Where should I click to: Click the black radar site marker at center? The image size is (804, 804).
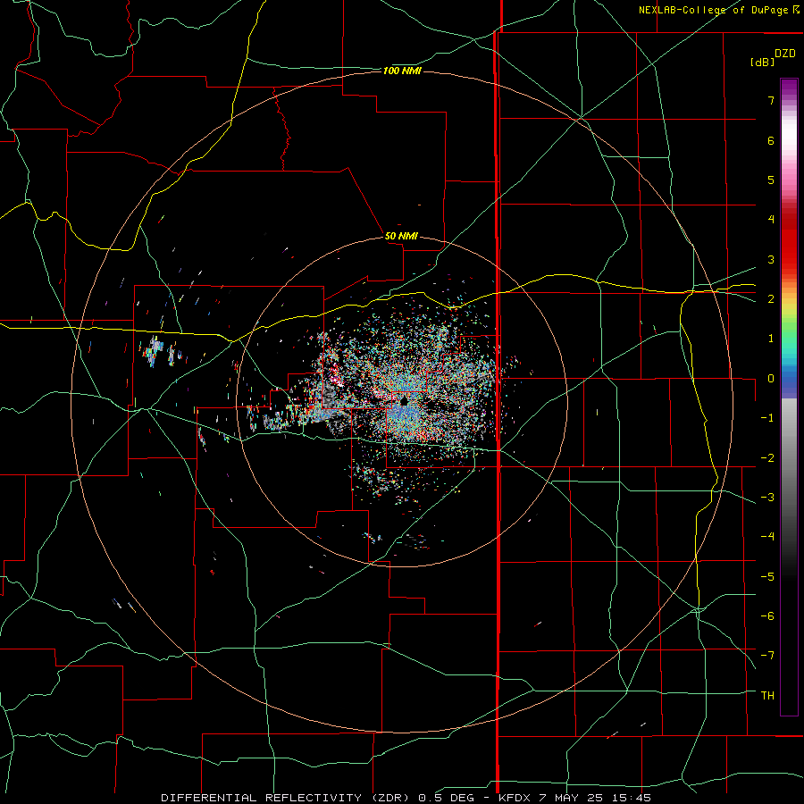(x=404, y=401)
